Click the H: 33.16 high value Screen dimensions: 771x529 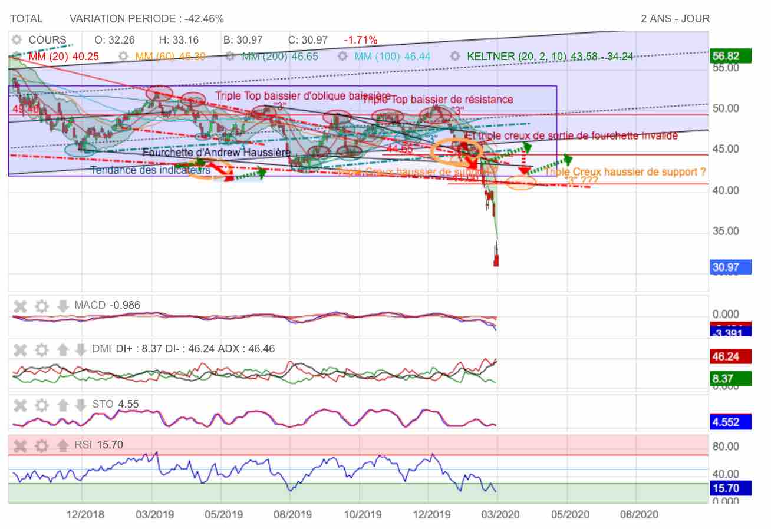[x=179, y=40]
